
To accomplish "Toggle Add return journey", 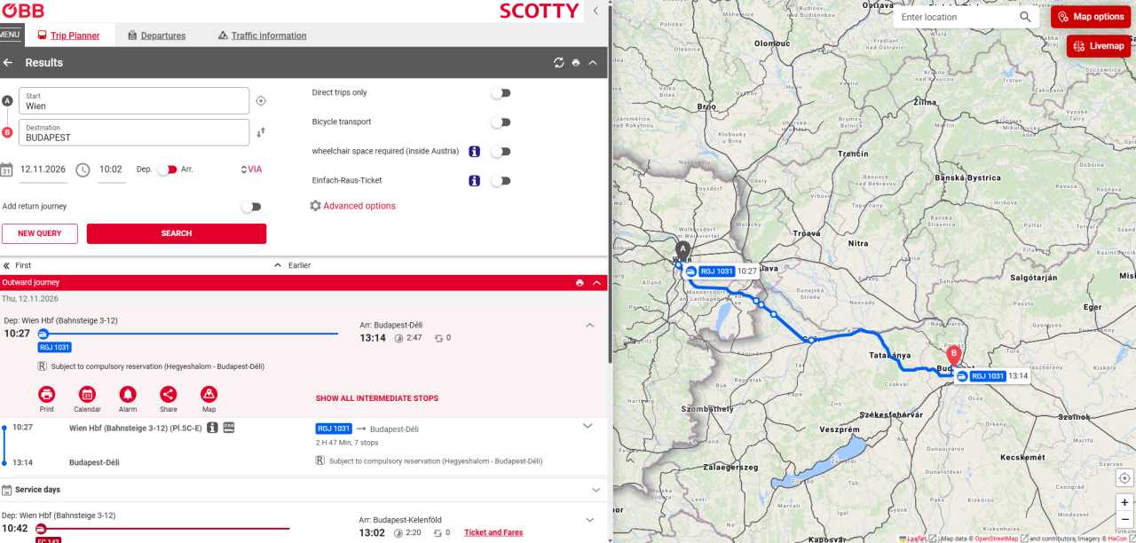I will (251, 207).
